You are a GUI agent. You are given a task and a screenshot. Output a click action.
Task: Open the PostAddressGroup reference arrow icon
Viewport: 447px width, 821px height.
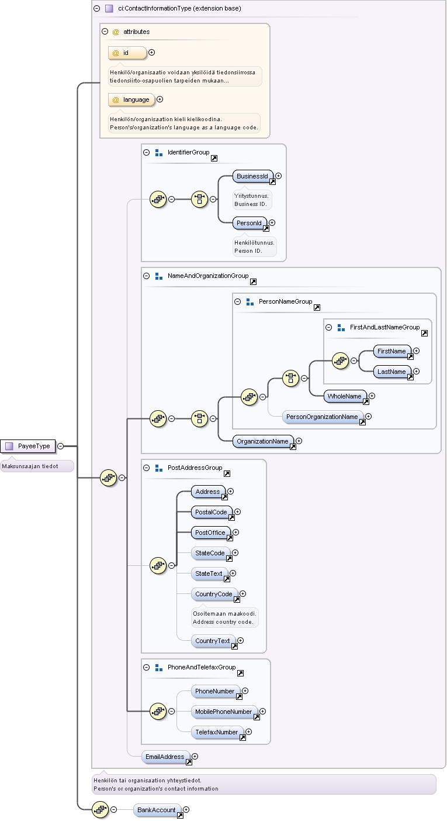click(x=227, y=474)
